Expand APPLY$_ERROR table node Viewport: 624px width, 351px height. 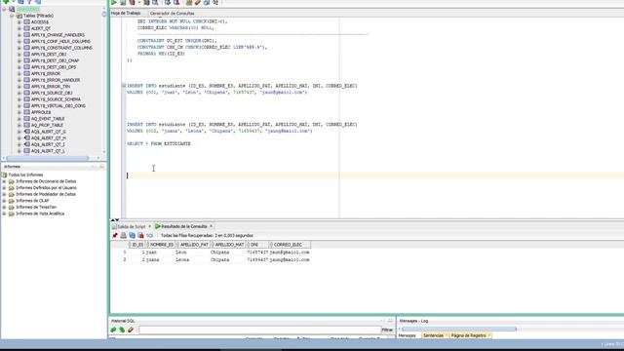coord(19,74)
